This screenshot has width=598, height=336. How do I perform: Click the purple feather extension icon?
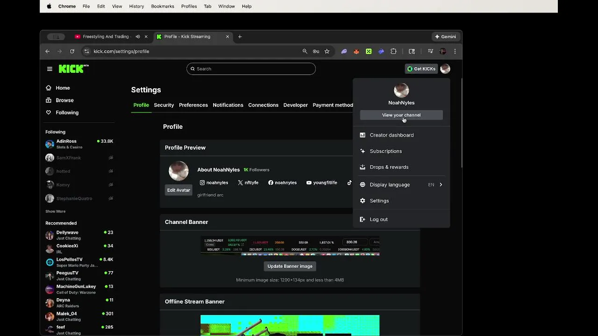pyautogui.click(x=344, y=51)
